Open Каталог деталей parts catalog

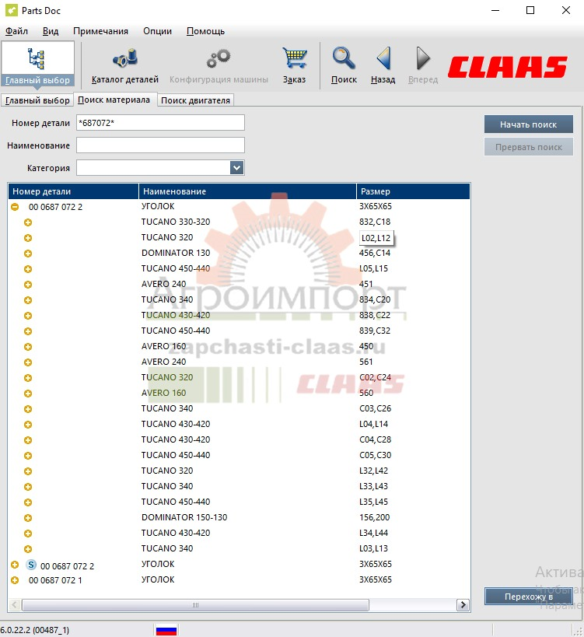click(125, 65)
